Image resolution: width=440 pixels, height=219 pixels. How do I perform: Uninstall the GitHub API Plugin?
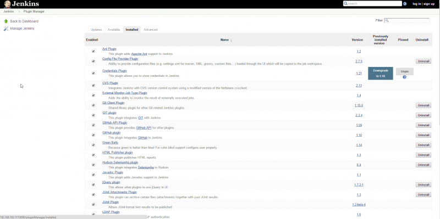click(x=423, y=125)
